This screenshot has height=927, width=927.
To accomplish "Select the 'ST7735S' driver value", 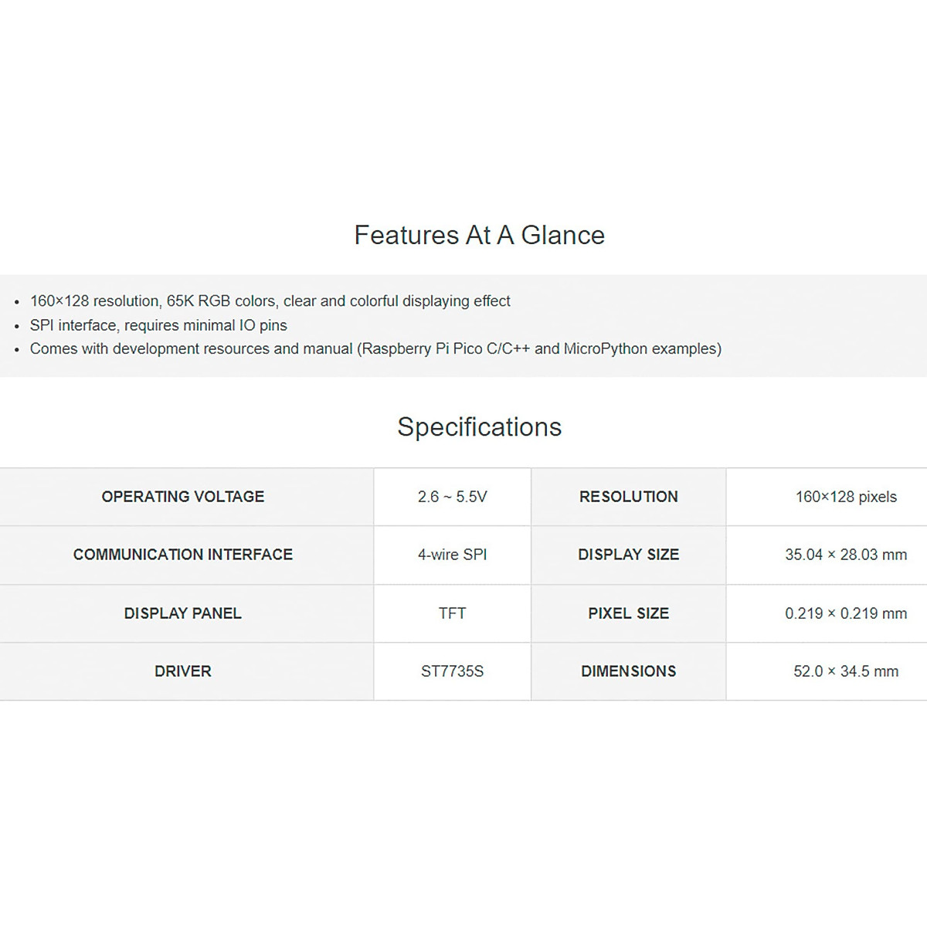I will pos(452,671).
